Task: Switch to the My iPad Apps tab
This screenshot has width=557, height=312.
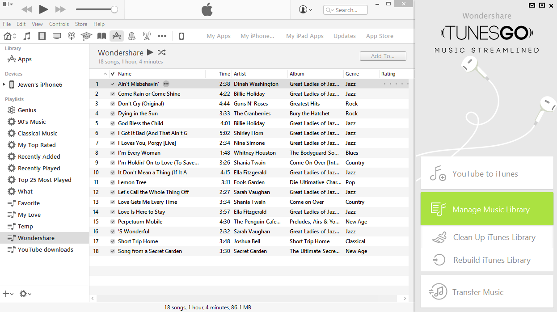Action: [x=305, y=36]
